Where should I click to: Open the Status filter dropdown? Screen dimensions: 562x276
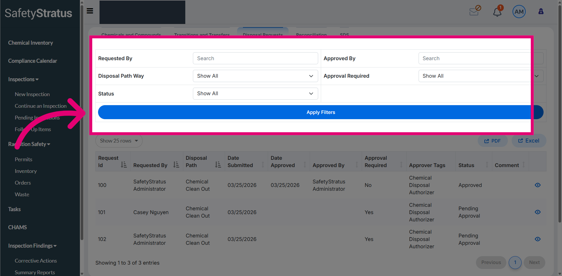pyautogui.click(x=255, y=93)
